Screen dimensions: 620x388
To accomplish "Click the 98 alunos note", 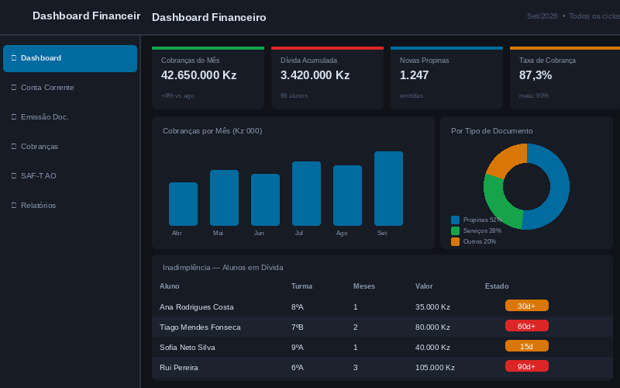I will click(x=294, y=95).
